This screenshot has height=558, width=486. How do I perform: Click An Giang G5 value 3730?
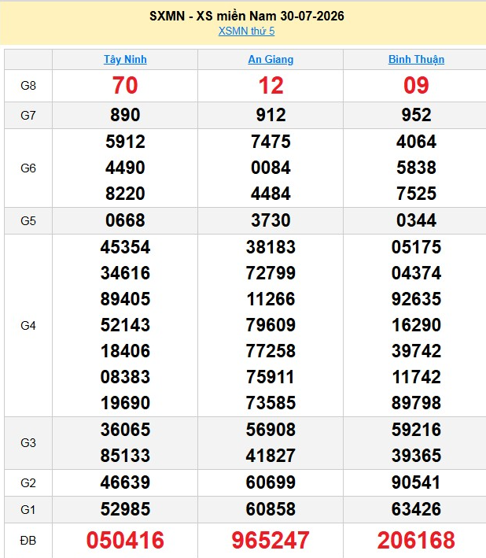coord(271,220)
